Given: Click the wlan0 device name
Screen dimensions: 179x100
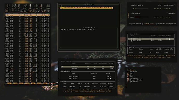Looking at the screenshot, I should [65, 87].
